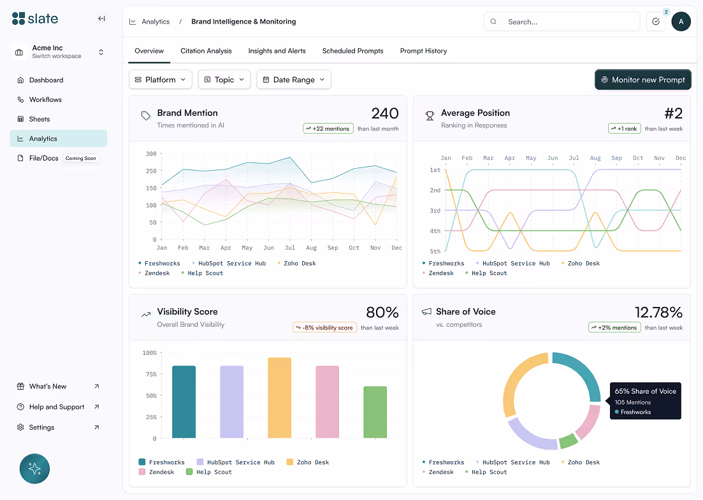Viewport: 703px width, 500px height.
Task: Click Monitor new Prompt button
Action: tap(643, 80)
